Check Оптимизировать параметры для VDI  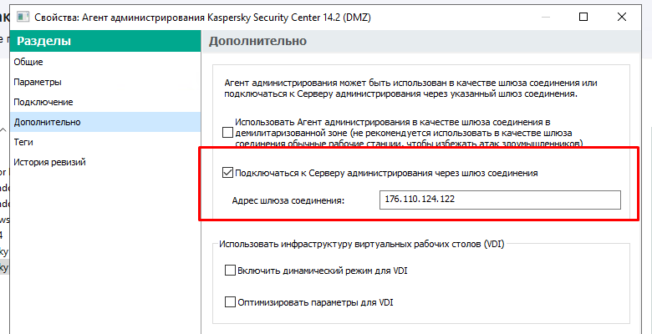click(230, 301)
